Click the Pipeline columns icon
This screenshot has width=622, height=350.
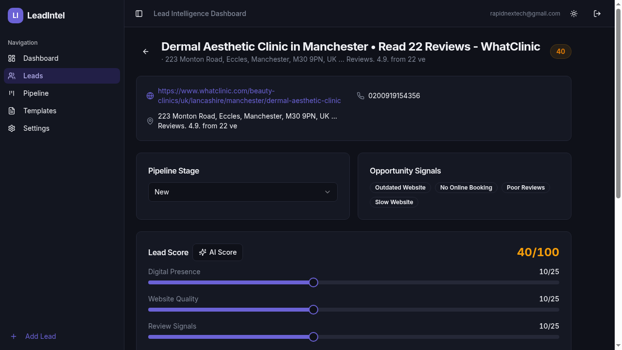[12, 93]
